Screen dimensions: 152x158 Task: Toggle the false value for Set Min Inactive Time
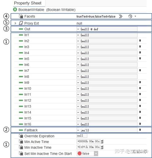[x=86, y=153]
